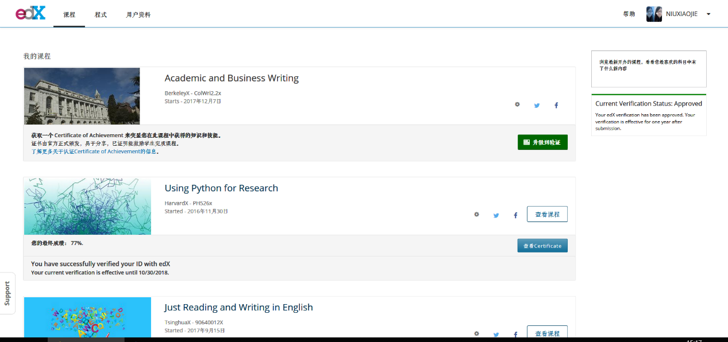
Task: Click Started - 2017年9月15日 date
Action: (x=194, y=331)
